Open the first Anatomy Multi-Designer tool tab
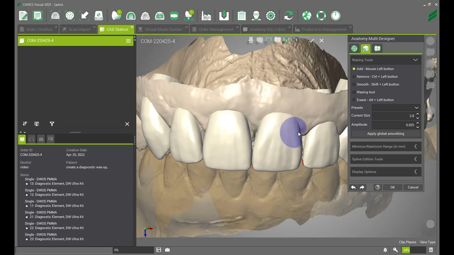The height and width of the screenshot is (255, 454). pos(354,49)
